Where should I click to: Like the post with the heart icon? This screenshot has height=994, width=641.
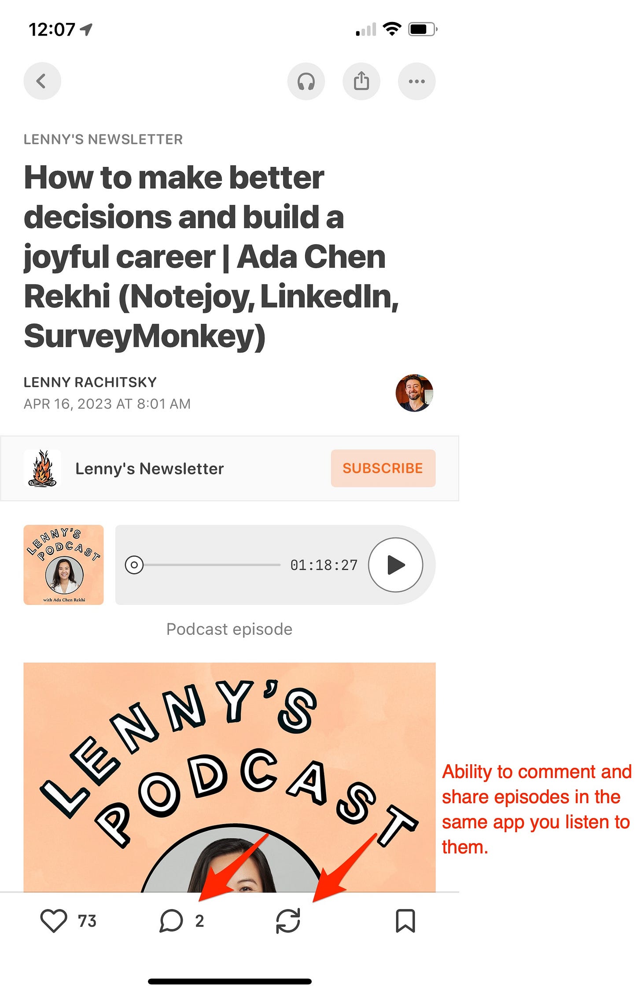54,920
